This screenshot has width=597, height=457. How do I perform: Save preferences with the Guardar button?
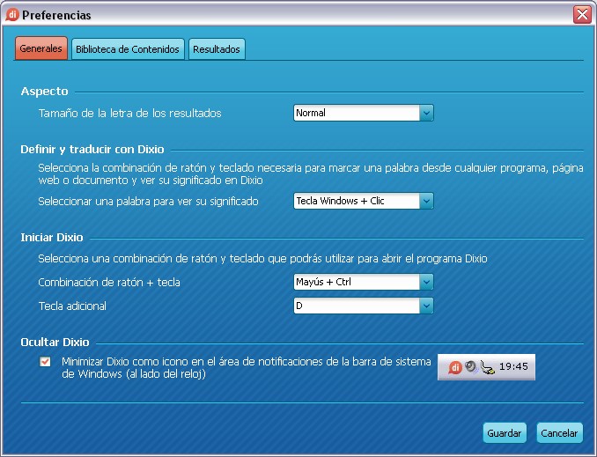coord(505,432)
